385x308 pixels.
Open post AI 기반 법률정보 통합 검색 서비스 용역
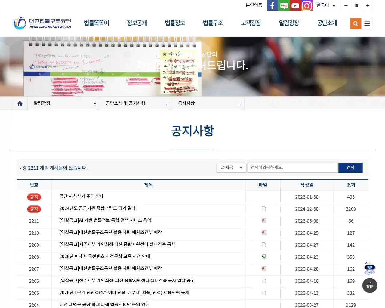pos(105,220)
